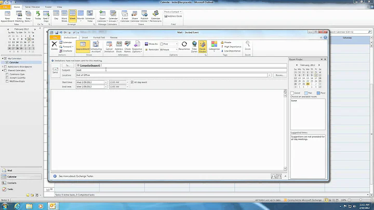Viewport: 374px width, 210px height.
Task: Select the Appointment view button
Action: [83, 46]
